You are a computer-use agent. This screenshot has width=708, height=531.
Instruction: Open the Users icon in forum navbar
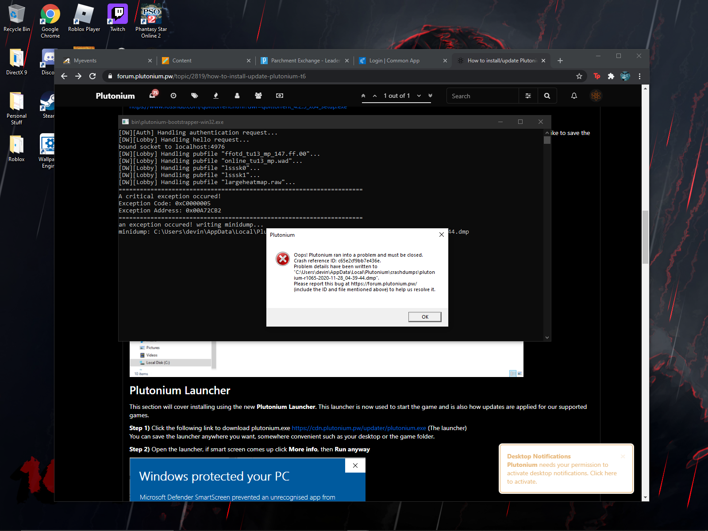pyautogui.click(x=237, y=96)
